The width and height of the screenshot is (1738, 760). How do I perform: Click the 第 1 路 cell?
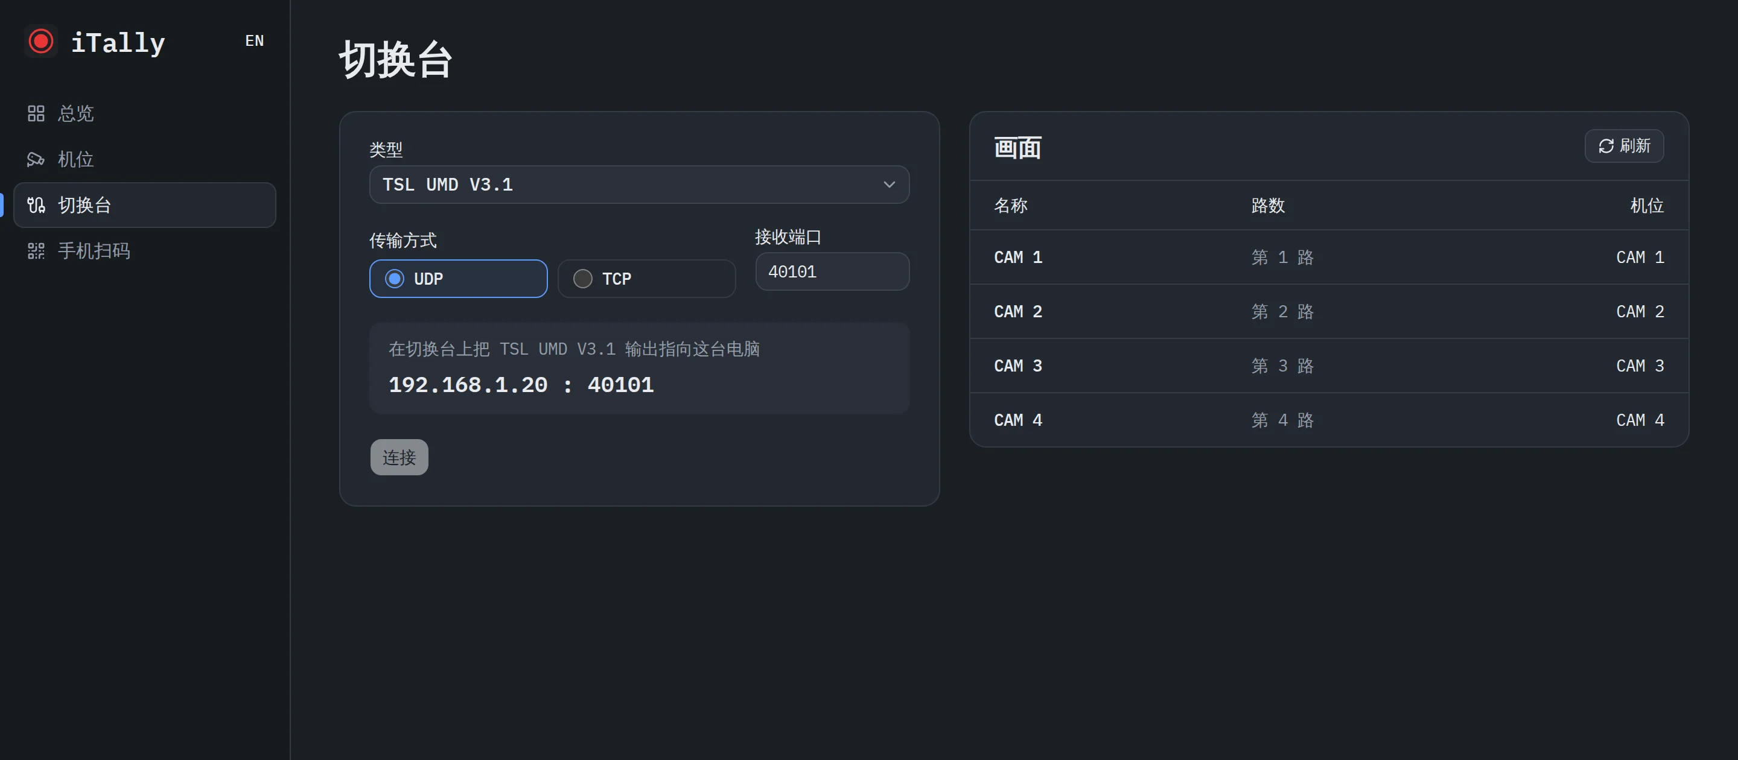tap(1282, 258)
